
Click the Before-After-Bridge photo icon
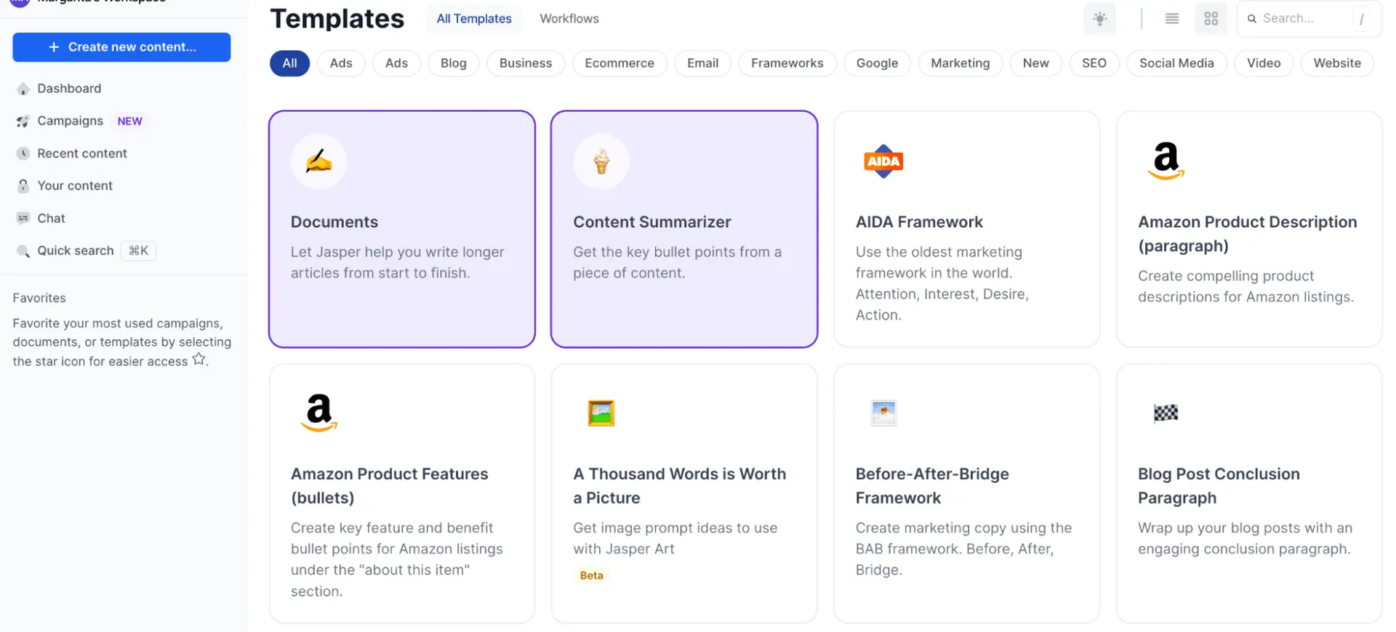pos(883,413)
